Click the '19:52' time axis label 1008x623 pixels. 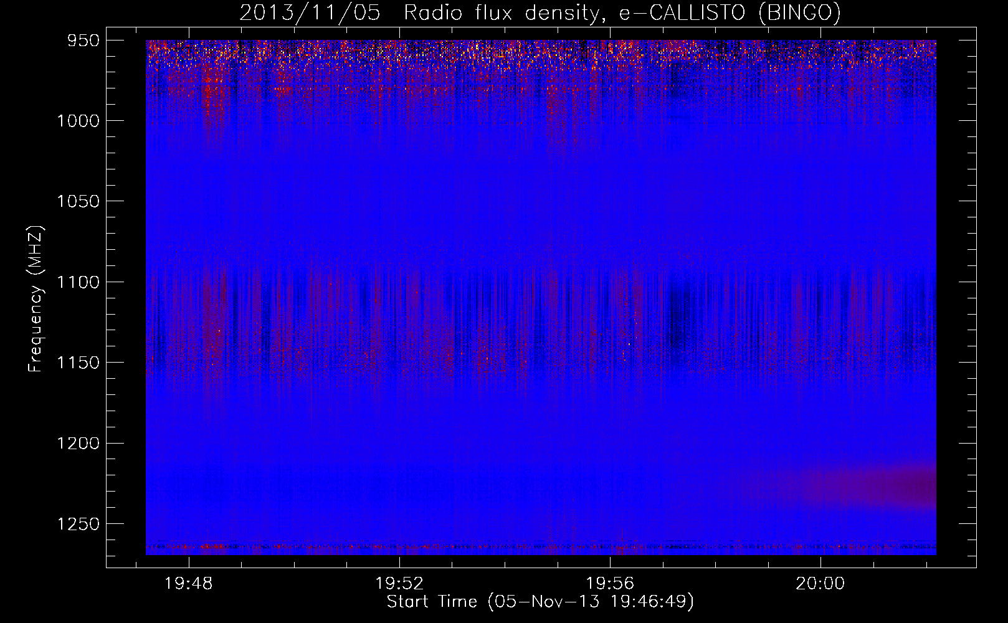[x=399, y=583]
